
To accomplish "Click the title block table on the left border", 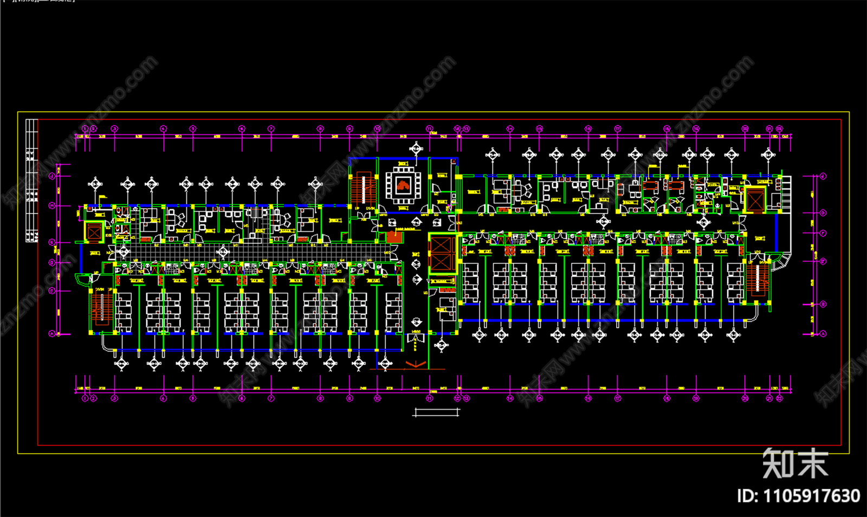I will point(32,180).
